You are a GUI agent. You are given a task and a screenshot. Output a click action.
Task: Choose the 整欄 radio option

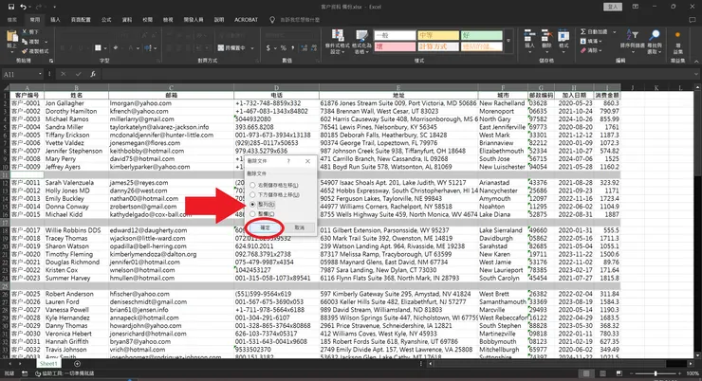250,214
